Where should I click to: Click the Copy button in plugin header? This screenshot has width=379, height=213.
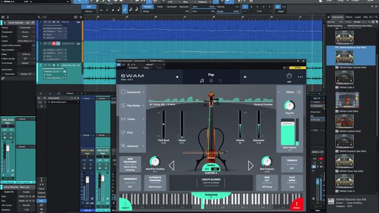[146, 68]
